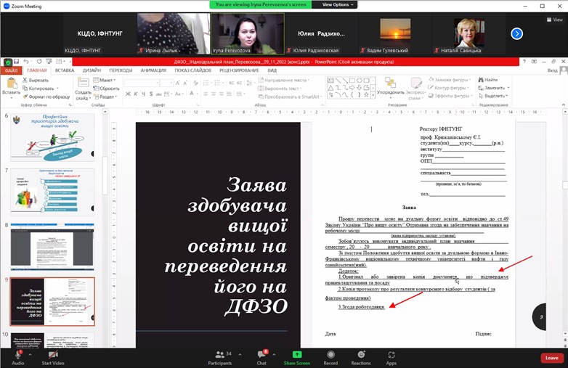Open the Participants panel
The width and height of the screenshot is (568, 368).
click(x=219, y=354)
